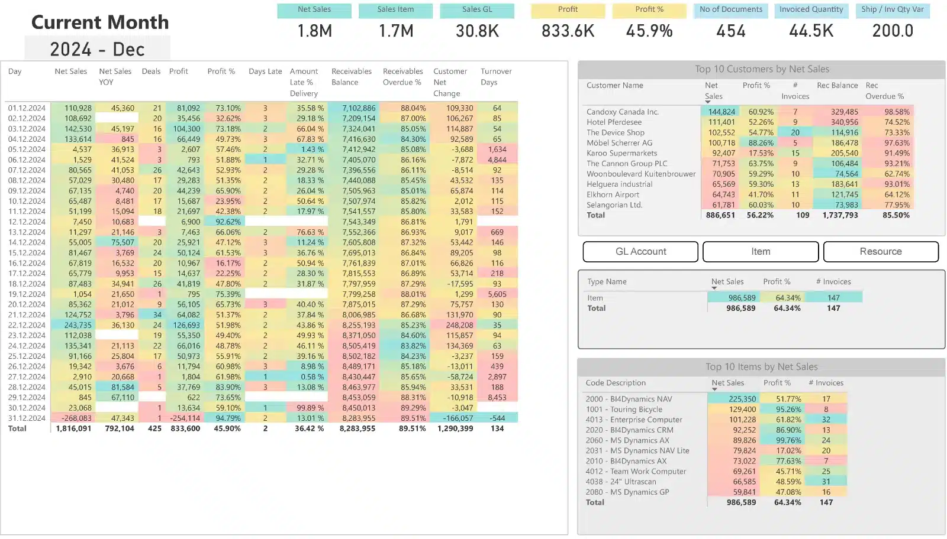Select the Profit % KPI card at top
This screenshot has height=539, width=947.
click(x=649, y=24)
